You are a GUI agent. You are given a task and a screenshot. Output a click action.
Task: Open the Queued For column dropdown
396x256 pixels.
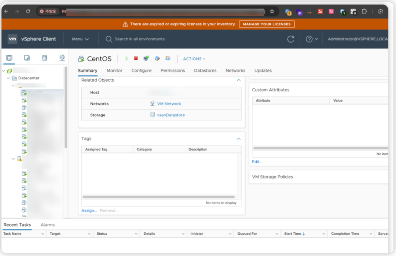pyautogui.click(x=277, y=234)
